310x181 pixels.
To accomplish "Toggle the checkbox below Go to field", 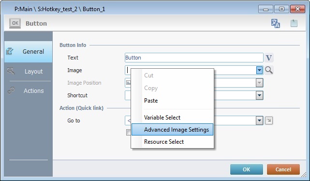I will click(x=129, y=132).
